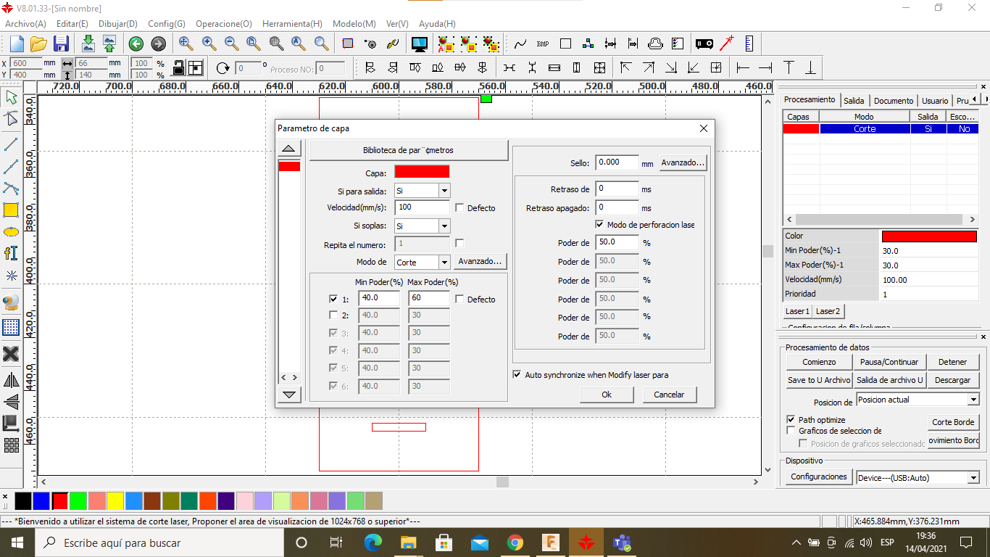Open the Modo de Corte dropdown
The image size is (990, 557).
coord(444,262)
